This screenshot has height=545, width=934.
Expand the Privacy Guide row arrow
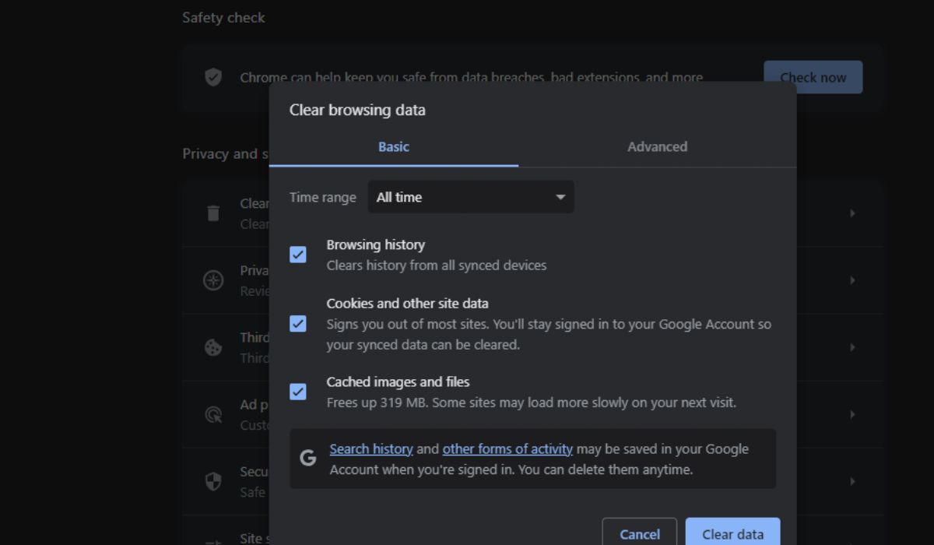click(852, 280)
